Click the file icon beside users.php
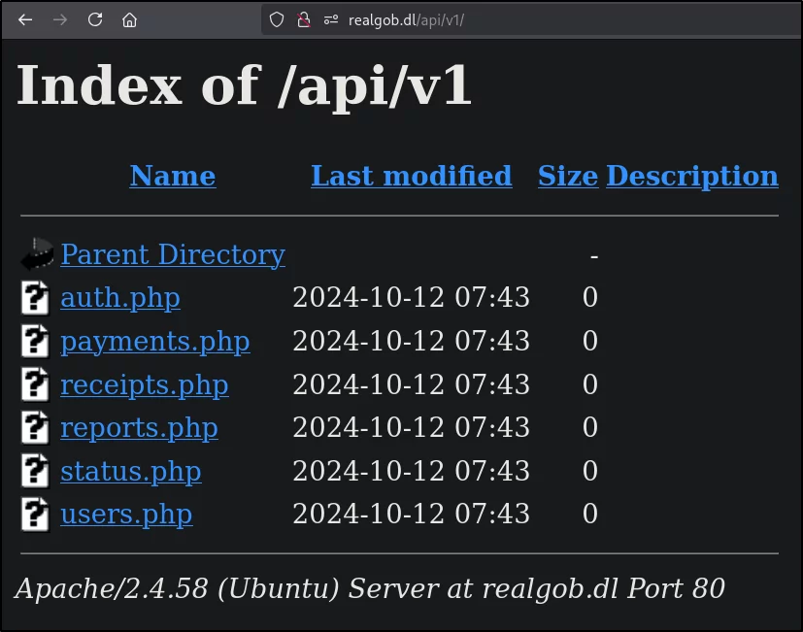The height and width of the screenshot is (632, 803). point(35,515)
